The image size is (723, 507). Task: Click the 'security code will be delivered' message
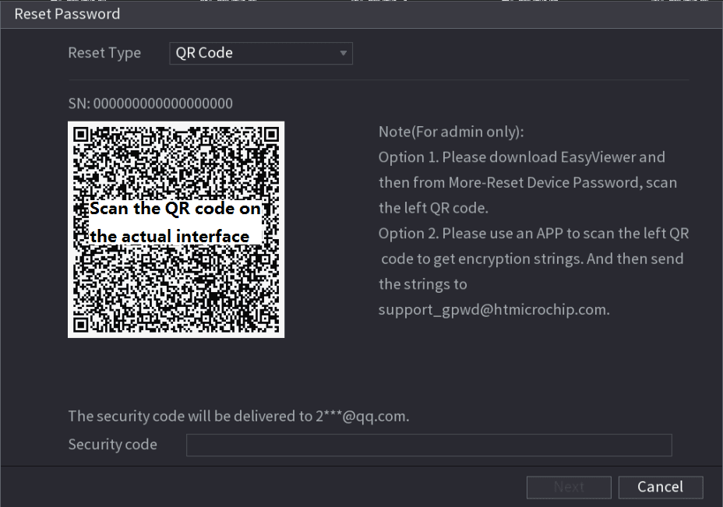click(239, 416)
